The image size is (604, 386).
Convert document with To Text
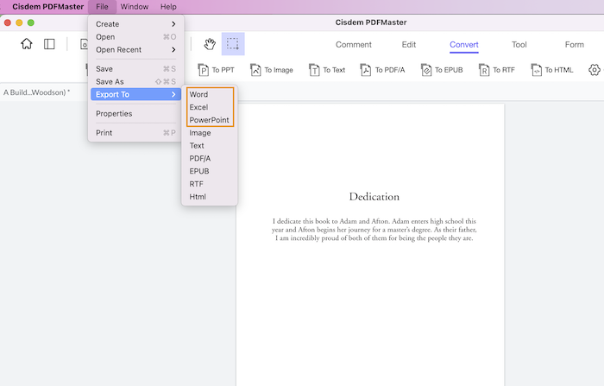(x=327, y=70)
